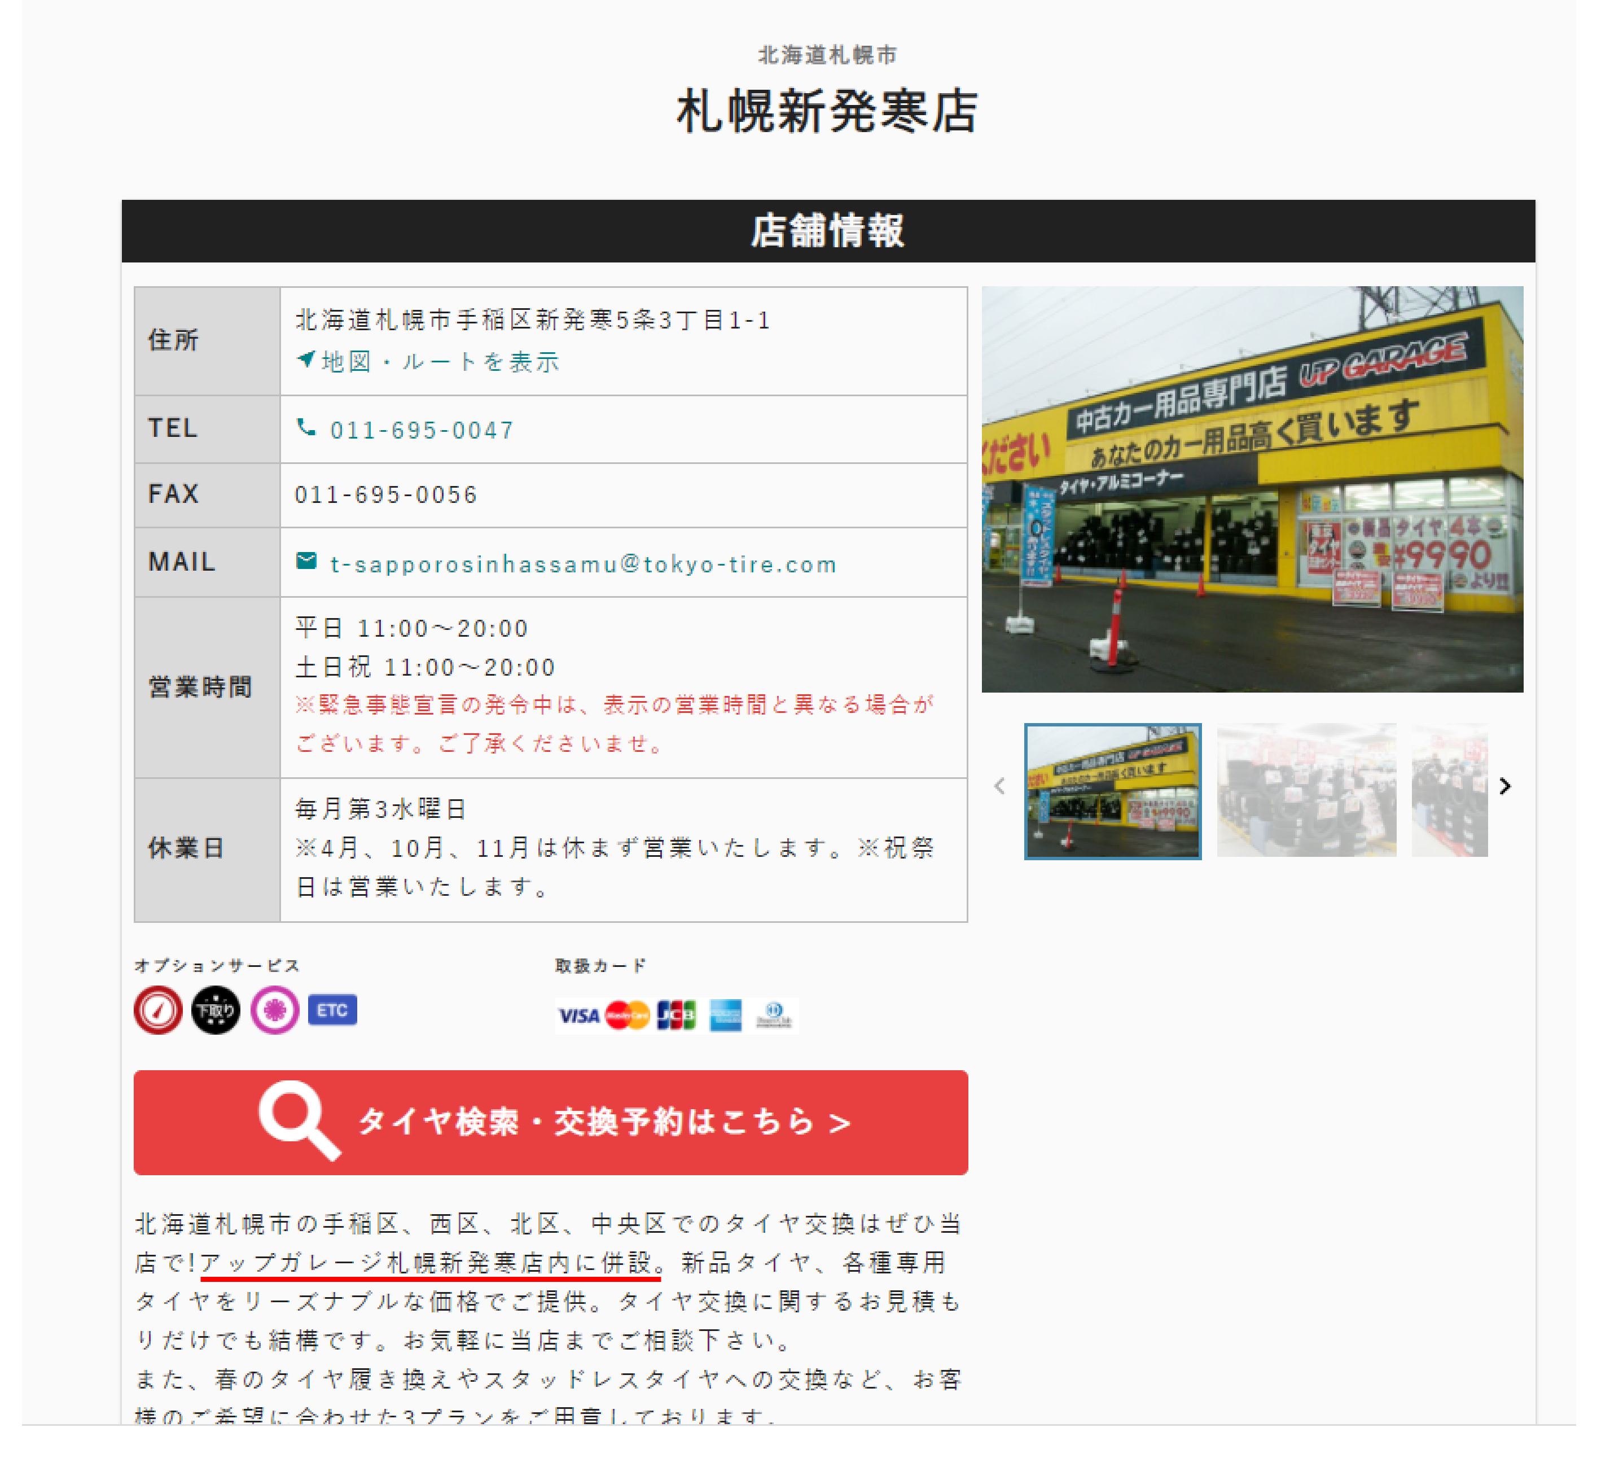
Task: Click the red gauge option service icon
Action: [x=159, y=1009]
